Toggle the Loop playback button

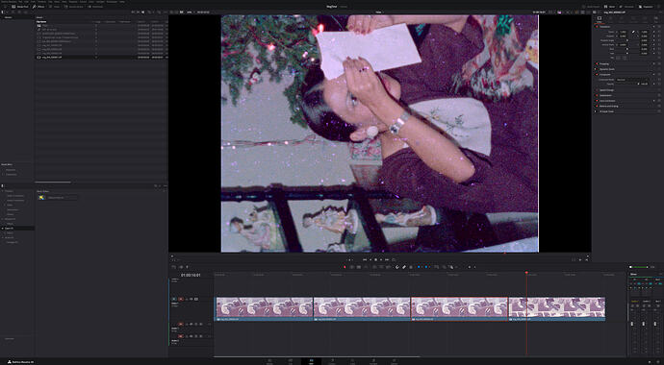(394, 259)
